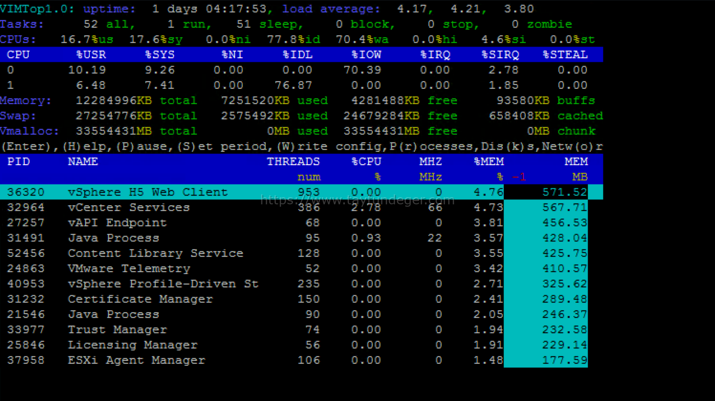Screen dimensions: 715x401
Task: Click the %SIRQ CPU column header
Action: pos(500,54)
